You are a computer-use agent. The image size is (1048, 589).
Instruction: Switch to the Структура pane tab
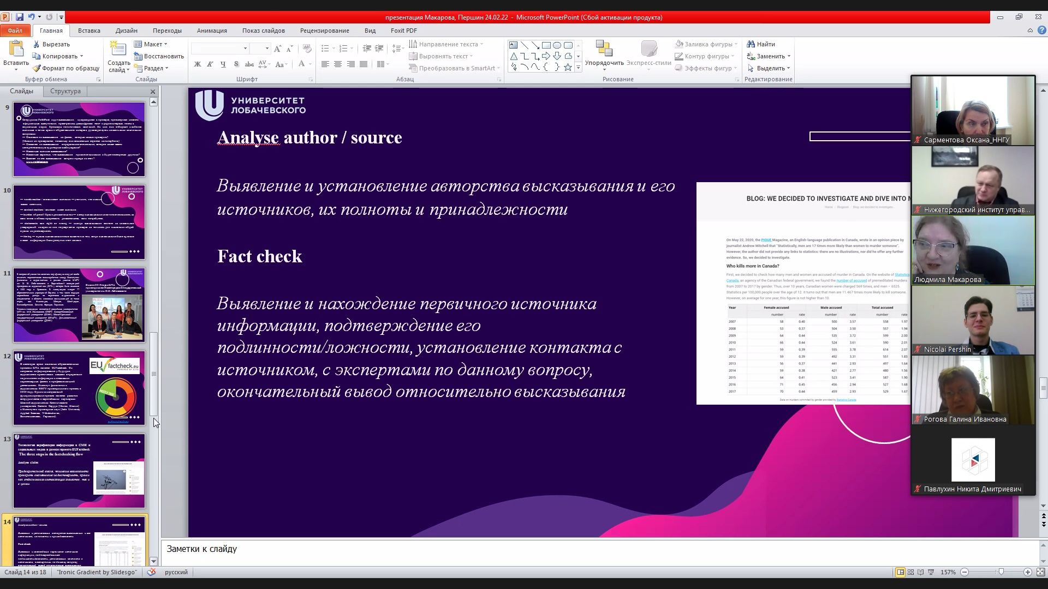click(x=65, y=91)
